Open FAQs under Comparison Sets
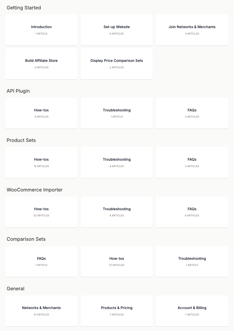The height and width of the screenshot is (331, 234). tap(41, 261)
